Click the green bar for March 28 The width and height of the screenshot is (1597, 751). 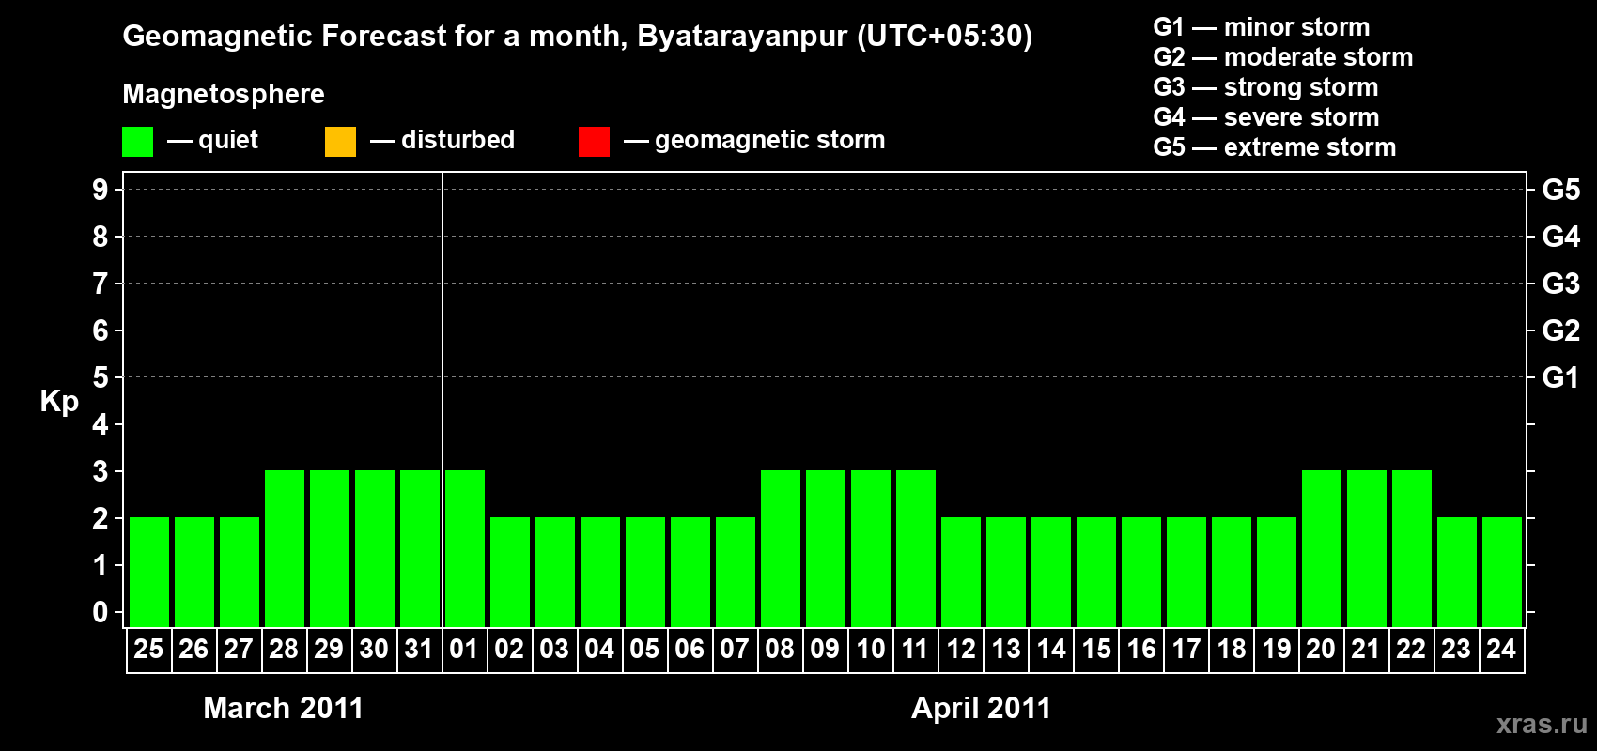(285, 548)
